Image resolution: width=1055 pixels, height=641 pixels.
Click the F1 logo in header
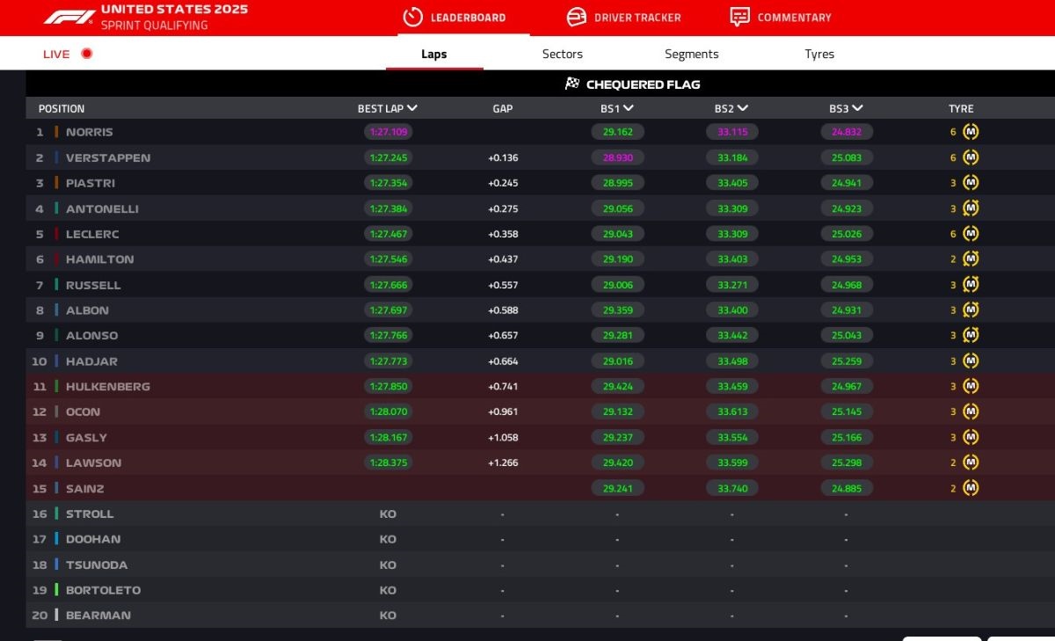pyautogui.click(x=69, y=17)
